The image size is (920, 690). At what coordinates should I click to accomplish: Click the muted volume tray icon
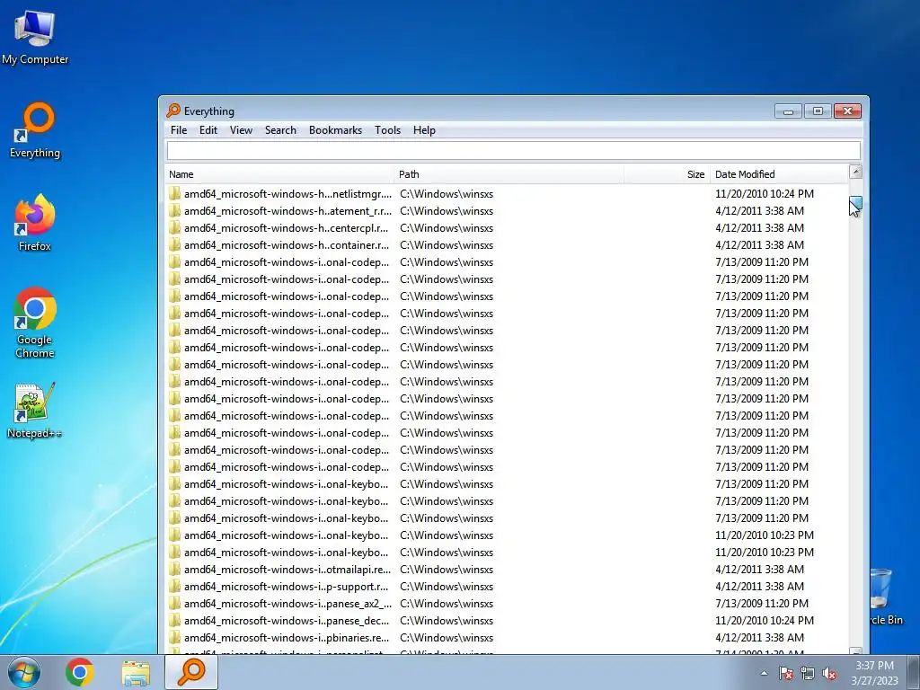point(829,674)
